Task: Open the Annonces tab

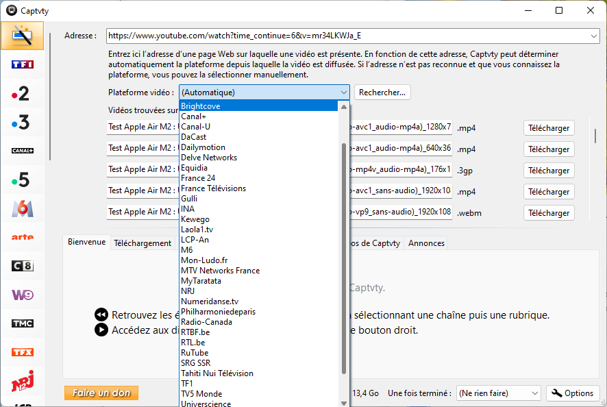Action: (426, 243)
